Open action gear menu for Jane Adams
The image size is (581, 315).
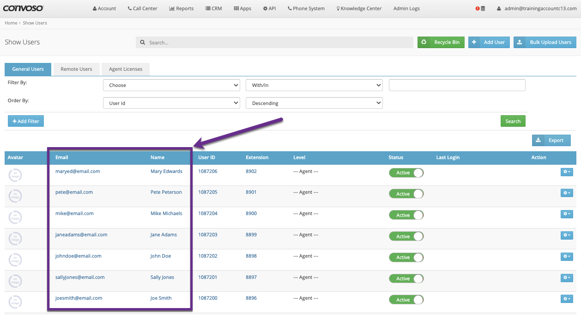pyautogui.click(x=567, y=235)
